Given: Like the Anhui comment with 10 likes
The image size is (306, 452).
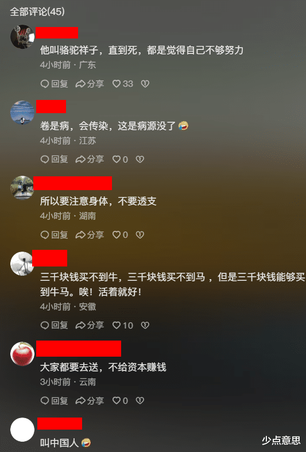Looking at the screenshot, I should point(122,326).
